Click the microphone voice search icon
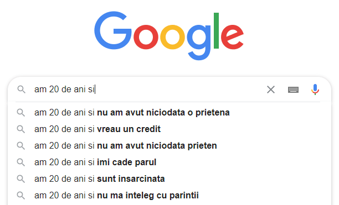Image resolution: width=339 pixels, height=205 pixels. click(315, 90)
